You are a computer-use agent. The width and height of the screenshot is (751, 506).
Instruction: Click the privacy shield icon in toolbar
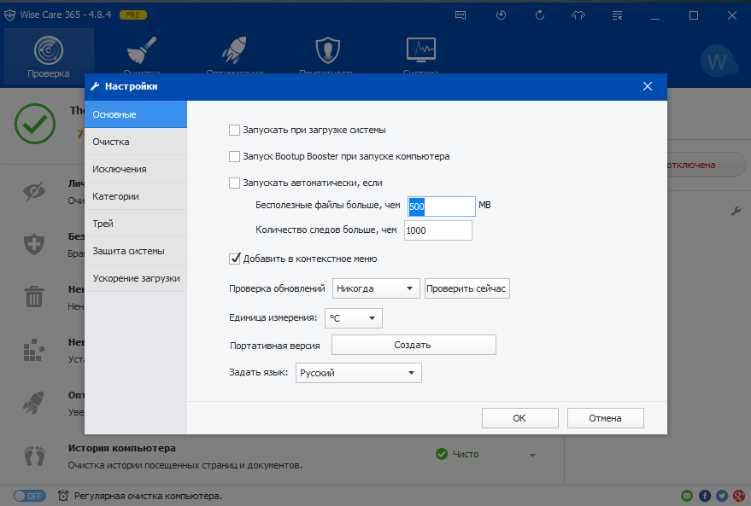tap(327, 50)
